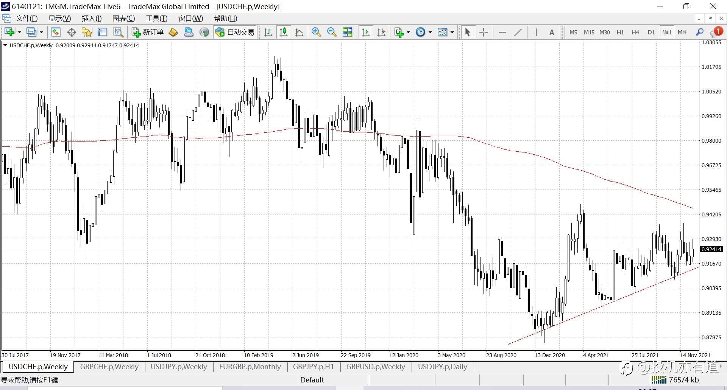Image resolution: width=727 pixels, height=390 pixels.
Task: Switch to the H1 timeframe
Action: coord(620,32)
